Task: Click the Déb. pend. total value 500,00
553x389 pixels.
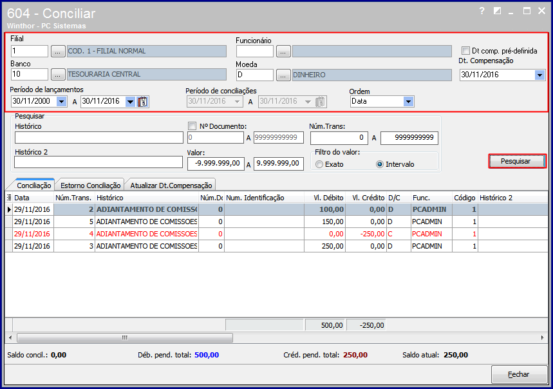Action: click(x=207, y=355)
